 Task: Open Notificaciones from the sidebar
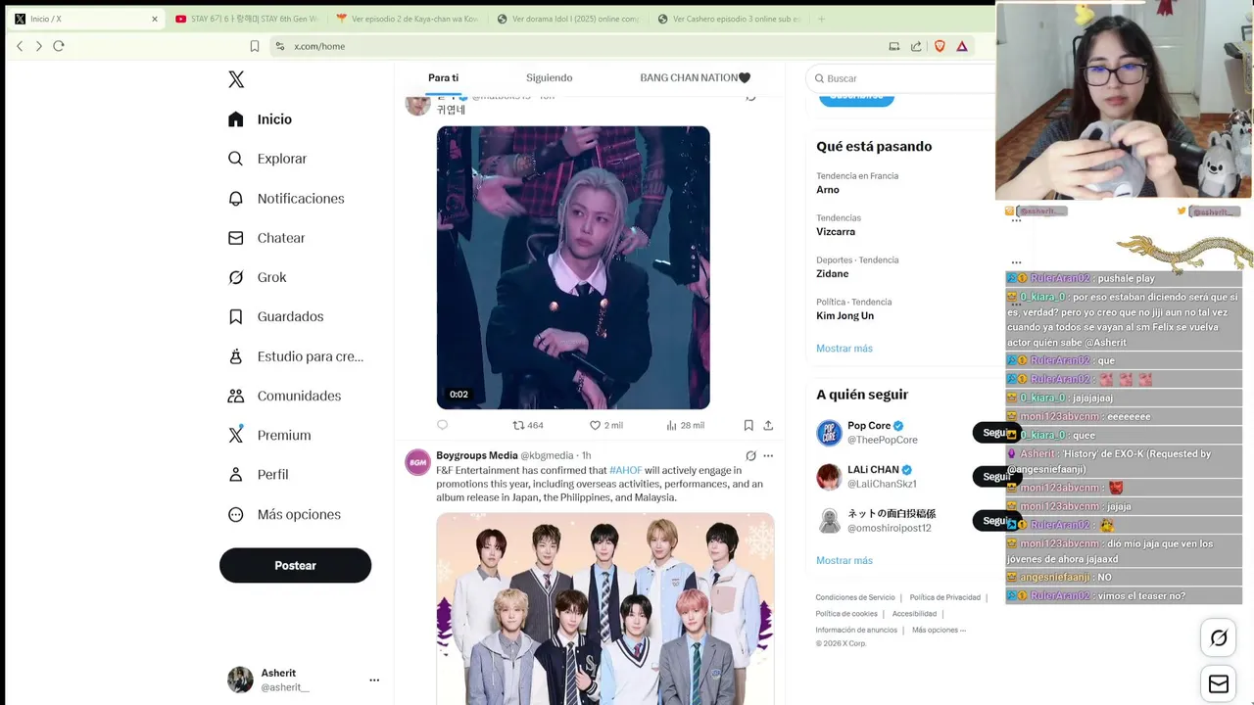coord(286,199)
